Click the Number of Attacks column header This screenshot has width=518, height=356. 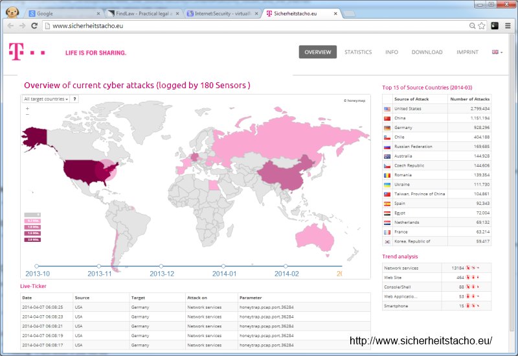coord(470,99)
